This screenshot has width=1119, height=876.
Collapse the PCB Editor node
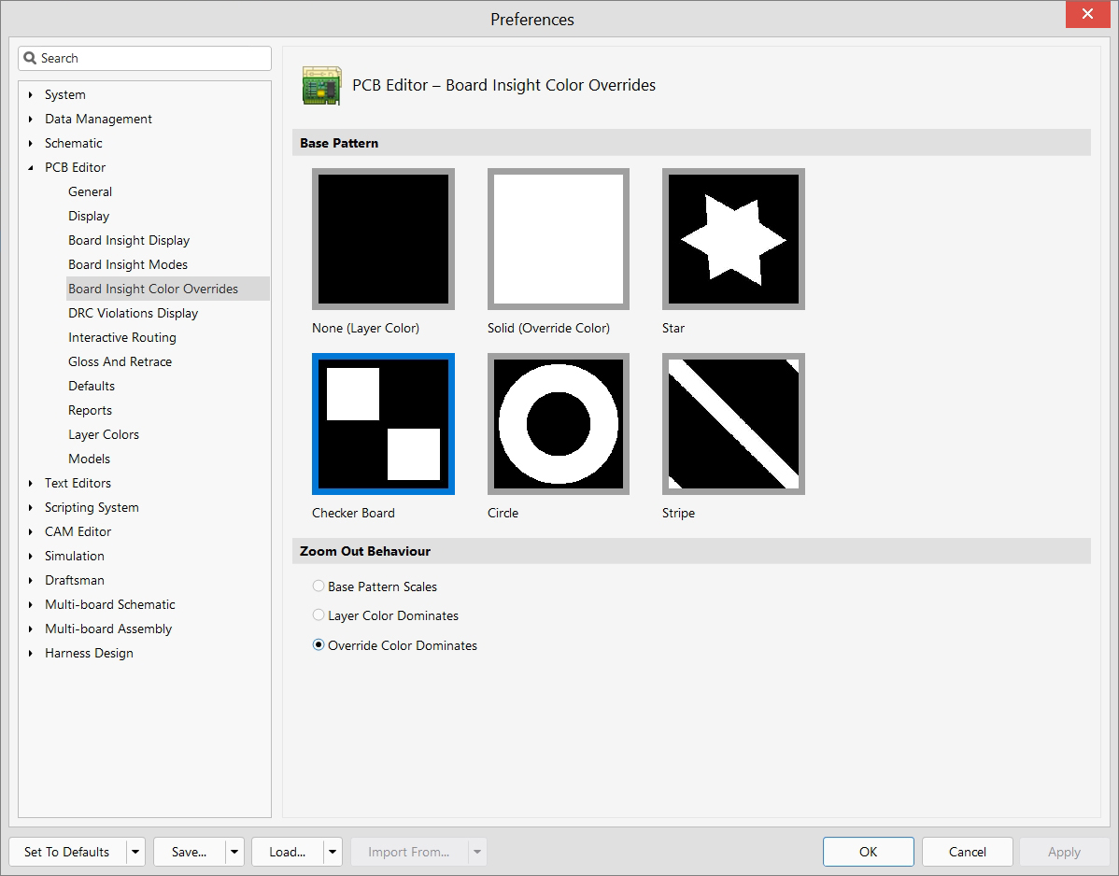31,168
